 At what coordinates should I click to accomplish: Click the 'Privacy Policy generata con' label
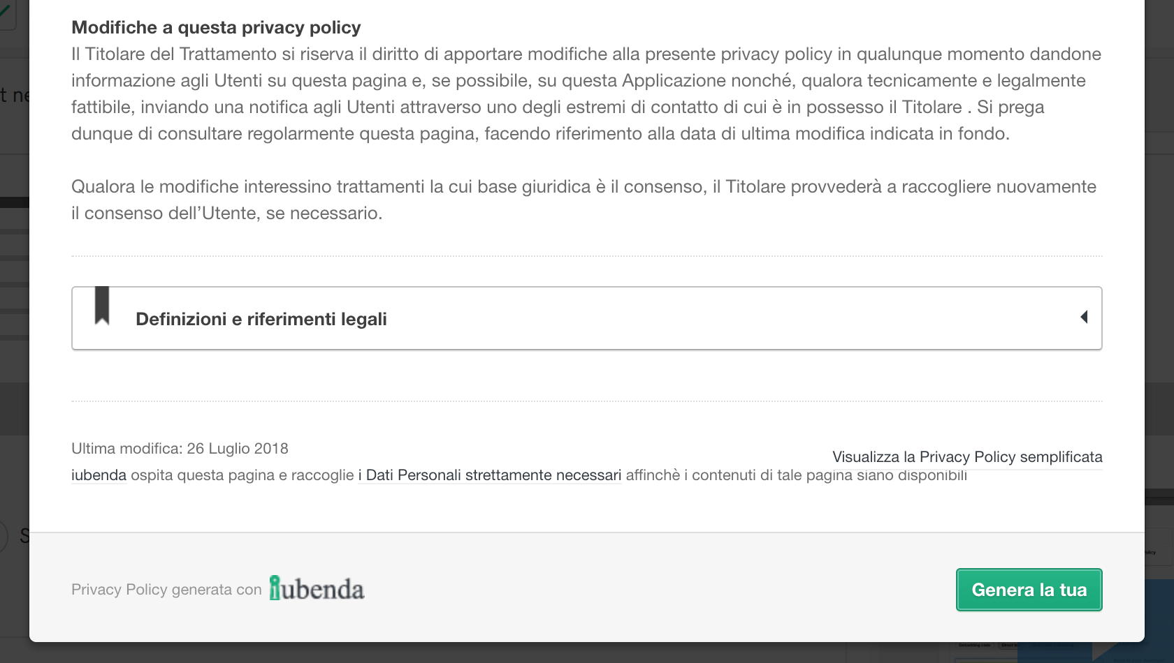pos(166,590)
